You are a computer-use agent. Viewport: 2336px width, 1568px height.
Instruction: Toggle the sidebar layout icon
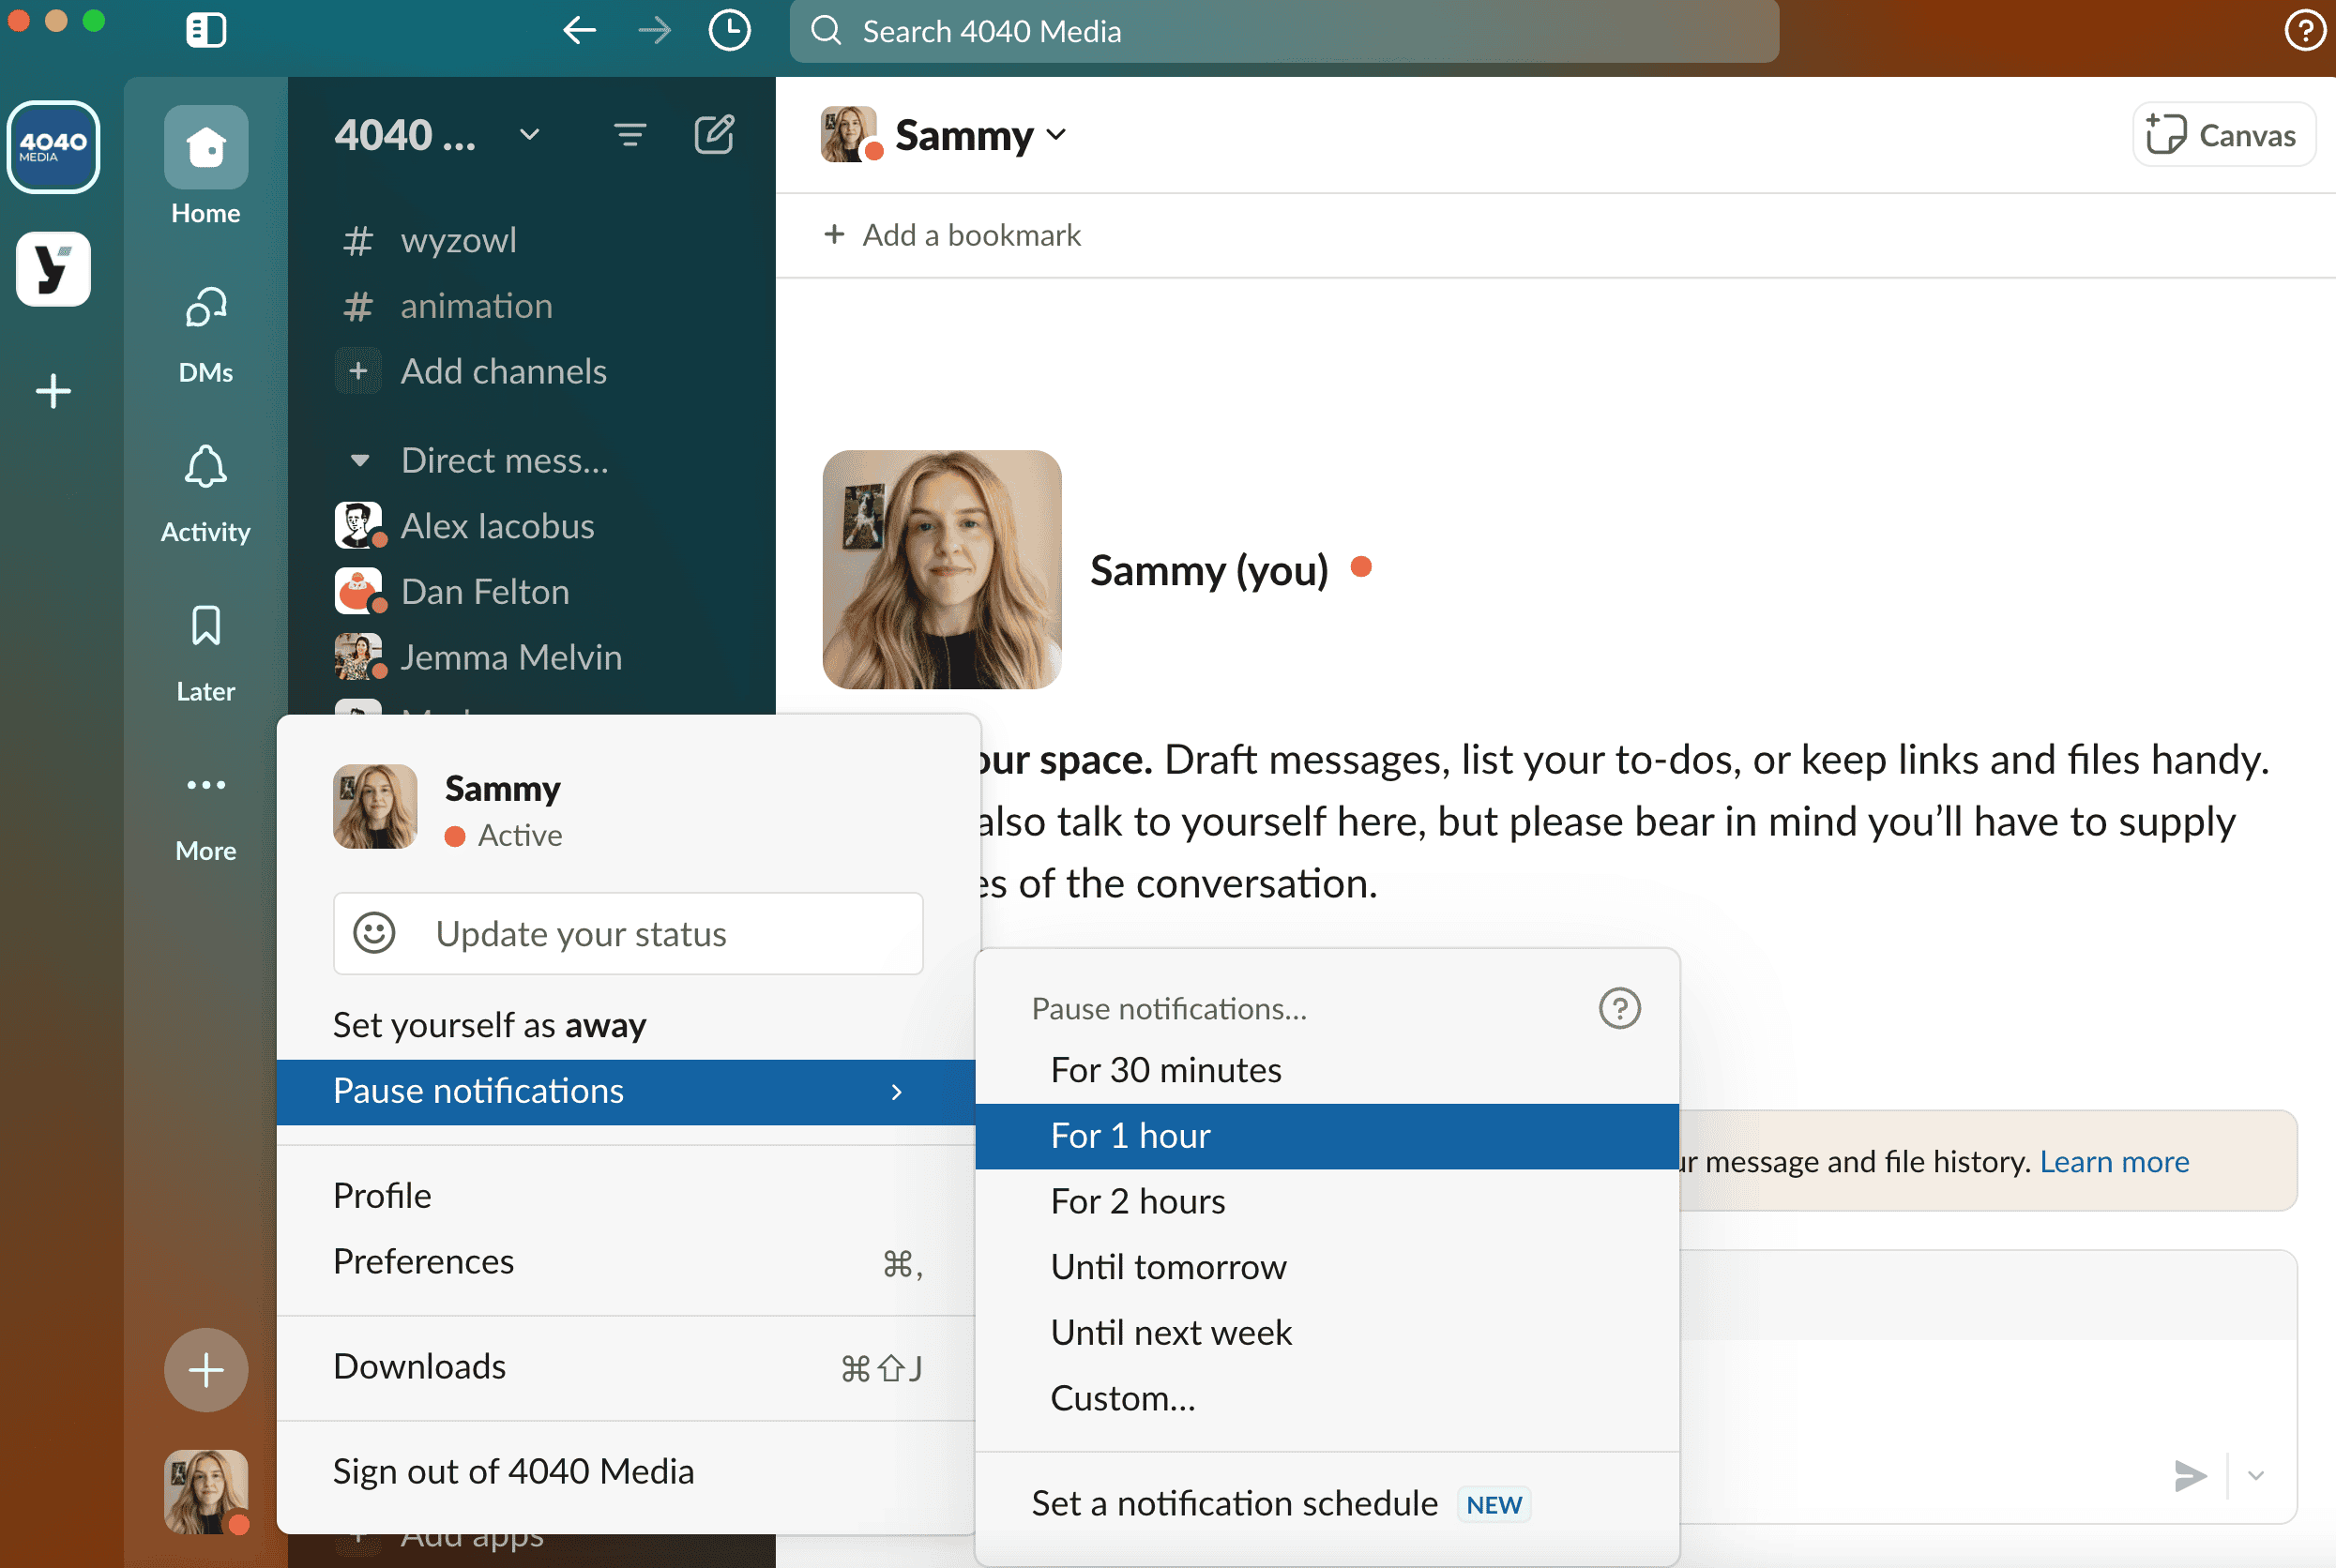pyautogui.click(x=206, y=30)
